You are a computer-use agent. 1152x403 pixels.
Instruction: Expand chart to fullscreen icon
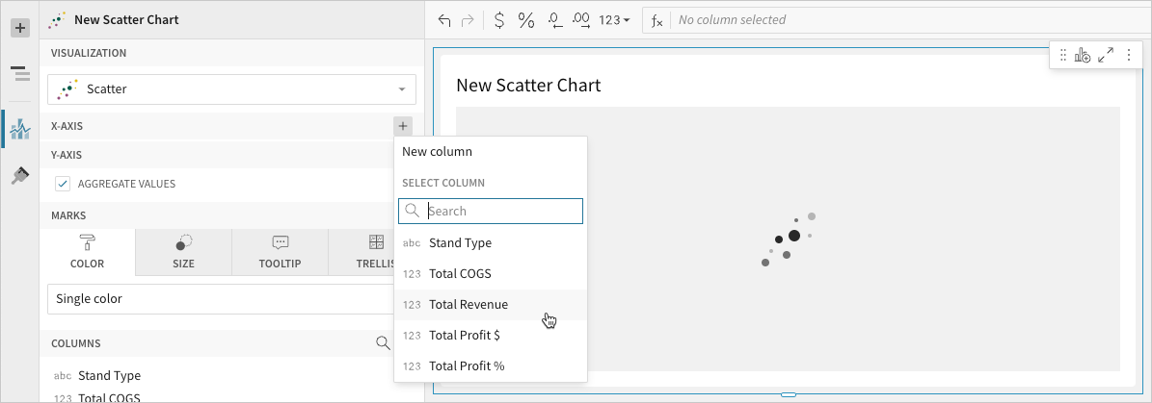click(1106, 55)
